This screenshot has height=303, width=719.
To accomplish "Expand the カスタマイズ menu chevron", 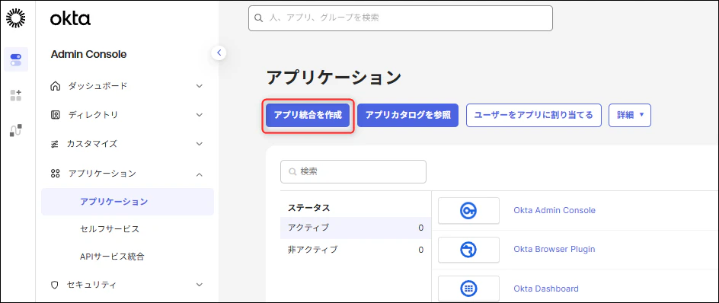I will tap(200, 144).
